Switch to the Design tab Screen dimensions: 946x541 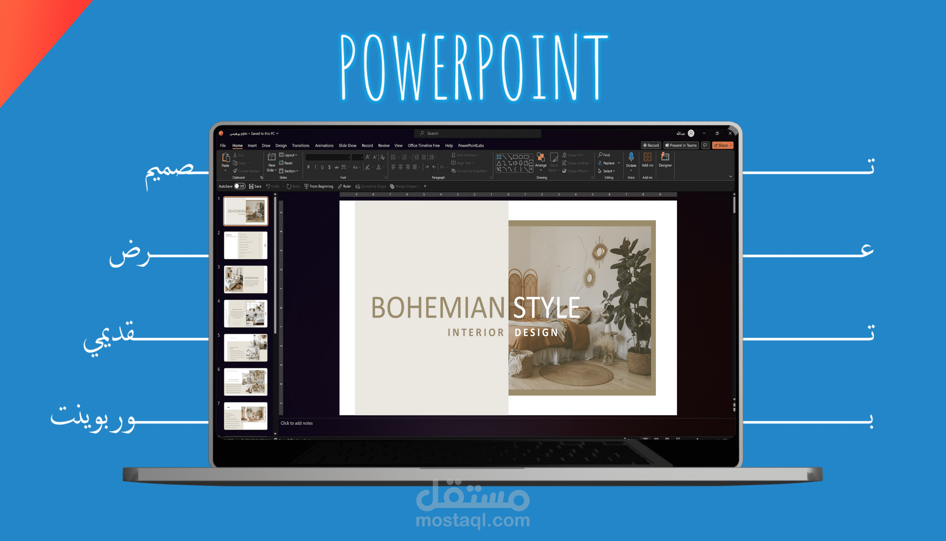[x=281, y=146]
